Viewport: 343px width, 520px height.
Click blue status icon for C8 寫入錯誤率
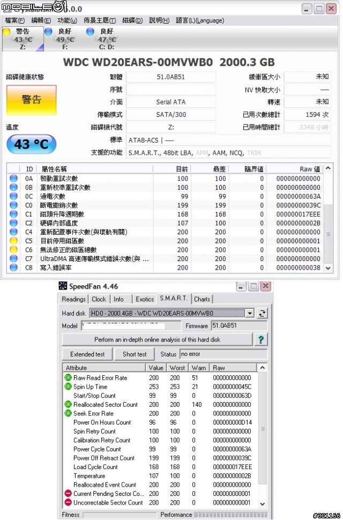coord(13,268)
